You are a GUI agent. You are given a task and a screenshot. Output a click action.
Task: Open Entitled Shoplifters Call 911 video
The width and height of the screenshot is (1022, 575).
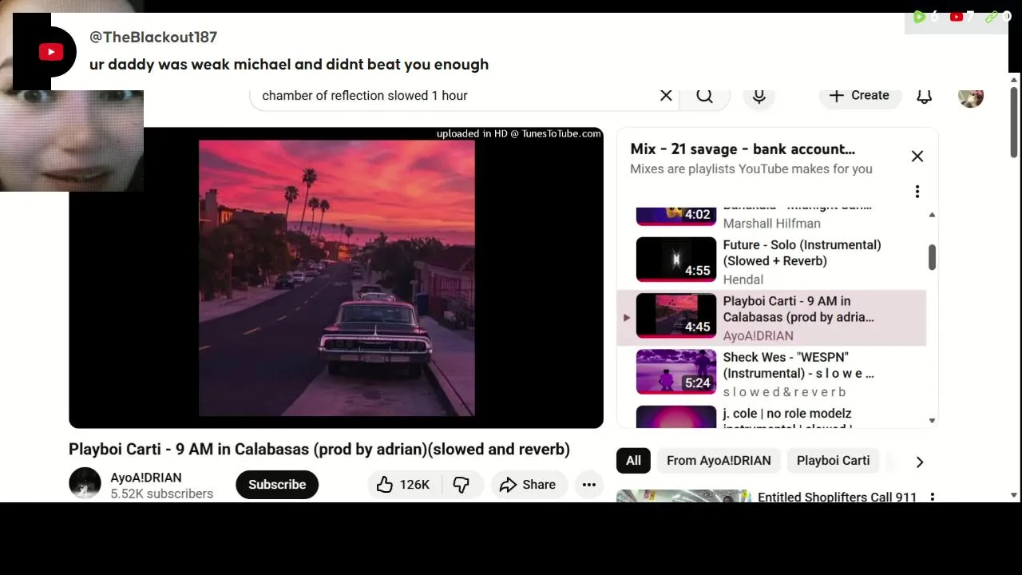click(837, 497)
